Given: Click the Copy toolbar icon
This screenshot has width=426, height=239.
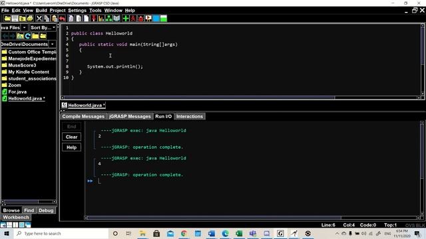Looking at the screenshot, I should point(47,19).
